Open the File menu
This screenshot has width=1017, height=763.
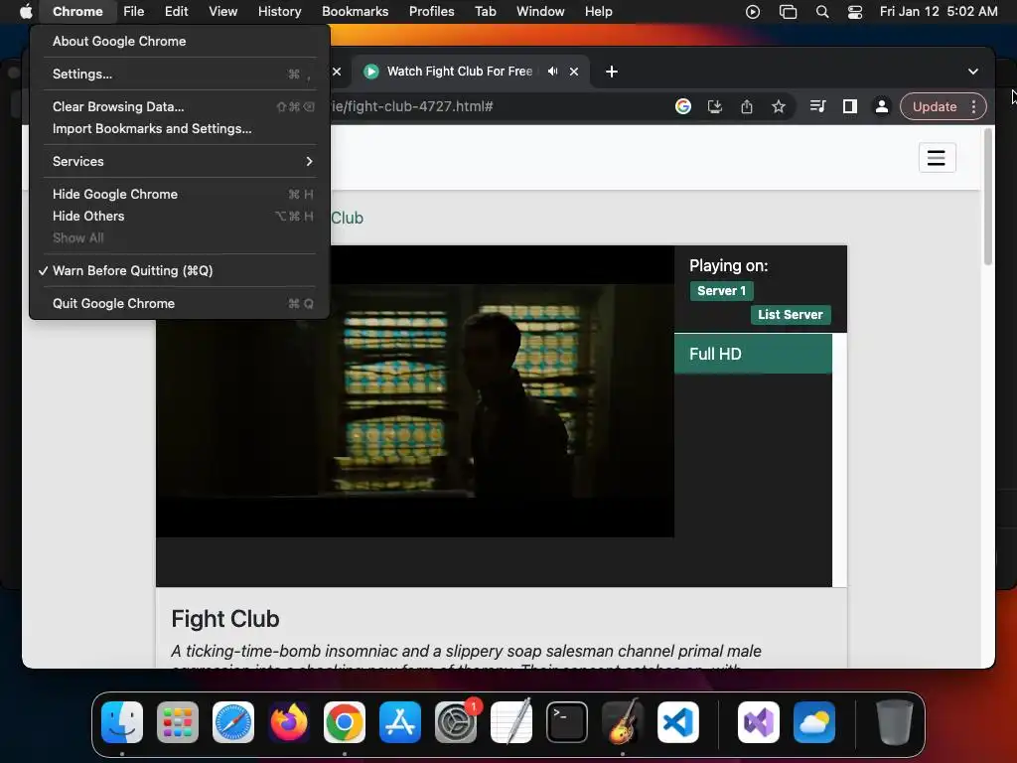point(134,12)
